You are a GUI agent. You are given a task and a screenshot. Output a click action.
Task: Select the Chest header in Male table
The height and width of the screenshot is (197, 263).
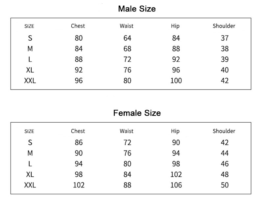[x=78, y=26]
